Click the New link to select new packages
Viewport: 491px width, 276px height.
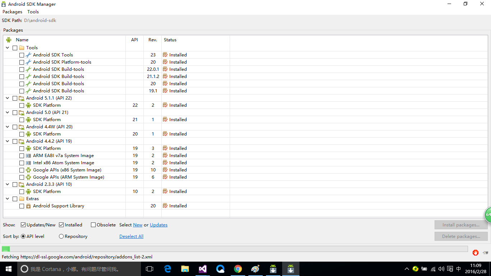tap(138, 225)
